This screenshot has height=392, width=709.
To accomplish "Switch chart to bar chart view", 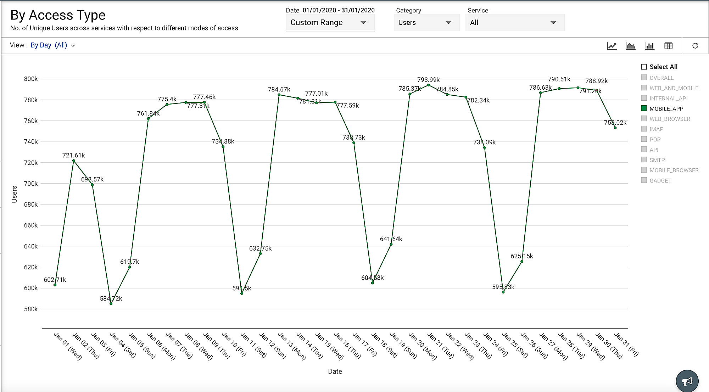I will [649, 45].
